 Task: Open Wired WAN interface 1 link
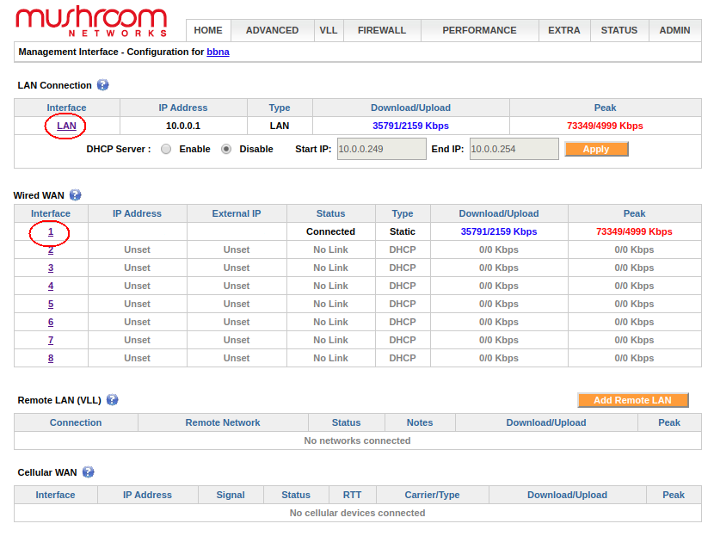tap(51, 231)
